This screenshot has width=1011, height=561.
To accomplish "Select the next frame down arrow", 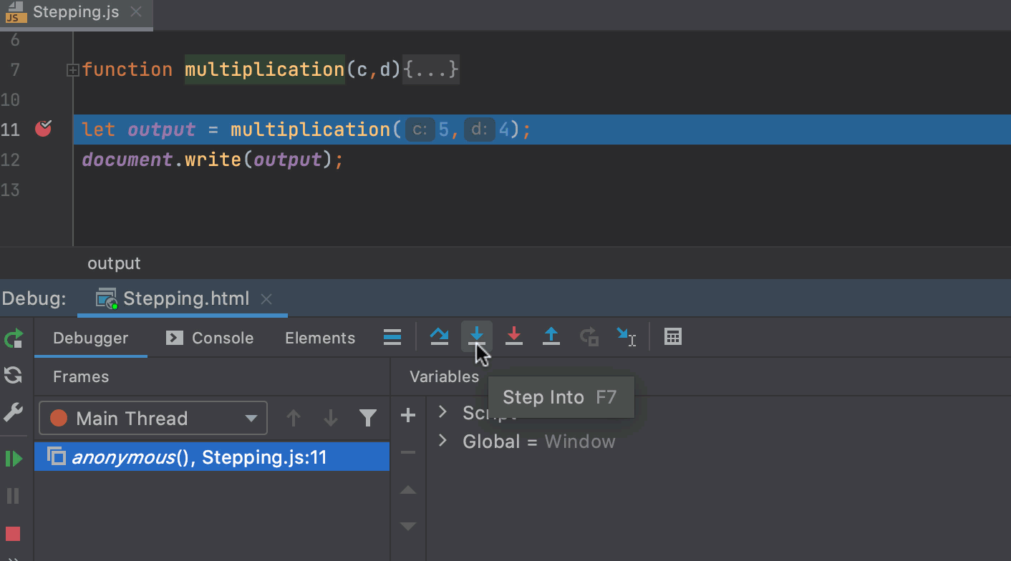I will coord(331,418).
